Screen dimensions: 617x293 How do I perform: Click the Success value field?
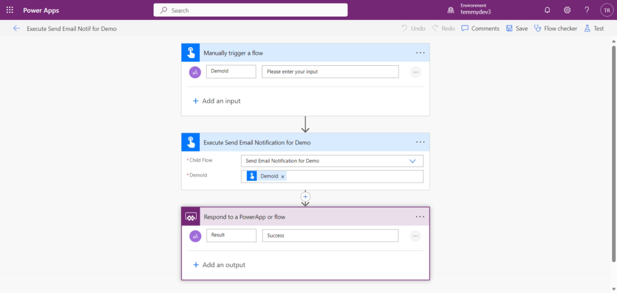[x=330, y=236]
